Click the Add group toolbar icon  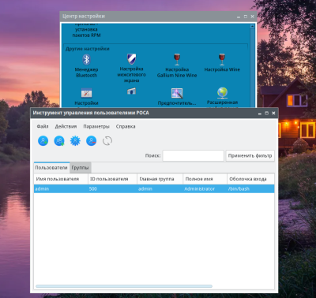point(59,141)
